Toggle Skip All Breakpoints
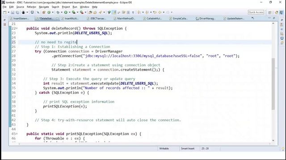 click(x=38, y=12)
